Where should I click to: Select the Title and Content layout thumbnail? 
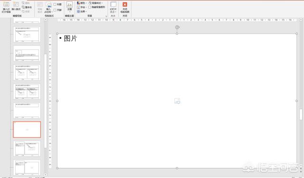27,35
